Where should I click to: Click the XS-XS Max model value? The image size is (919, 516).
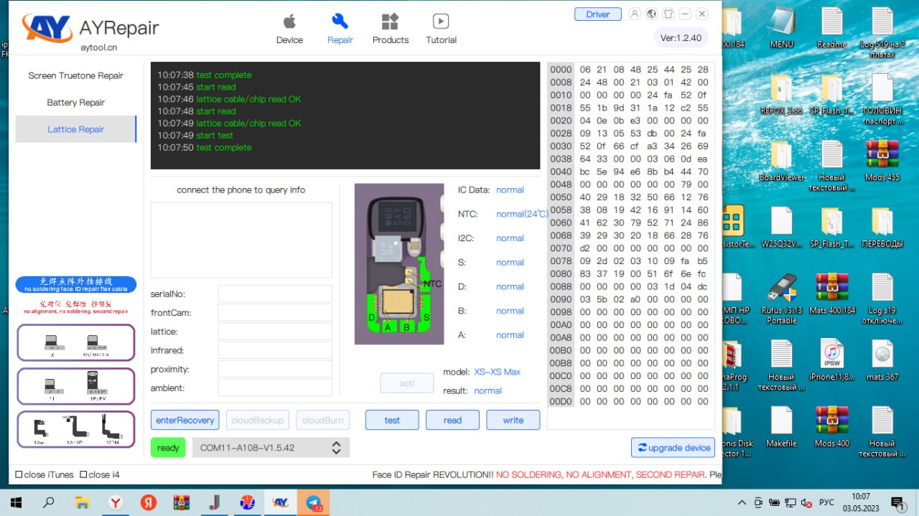pos(497,372)
